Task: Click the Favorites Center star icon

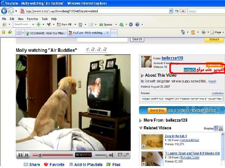Action: pos(3,32)
